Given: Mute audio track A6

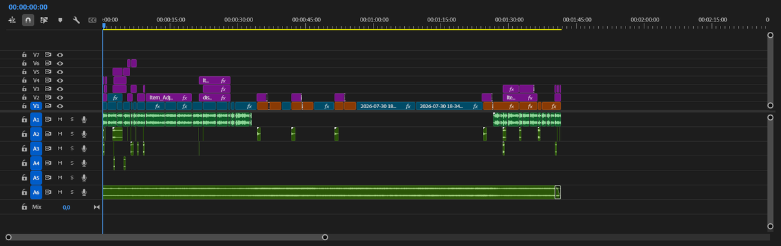Looking at the screenshot, I should tap(60, 192).
